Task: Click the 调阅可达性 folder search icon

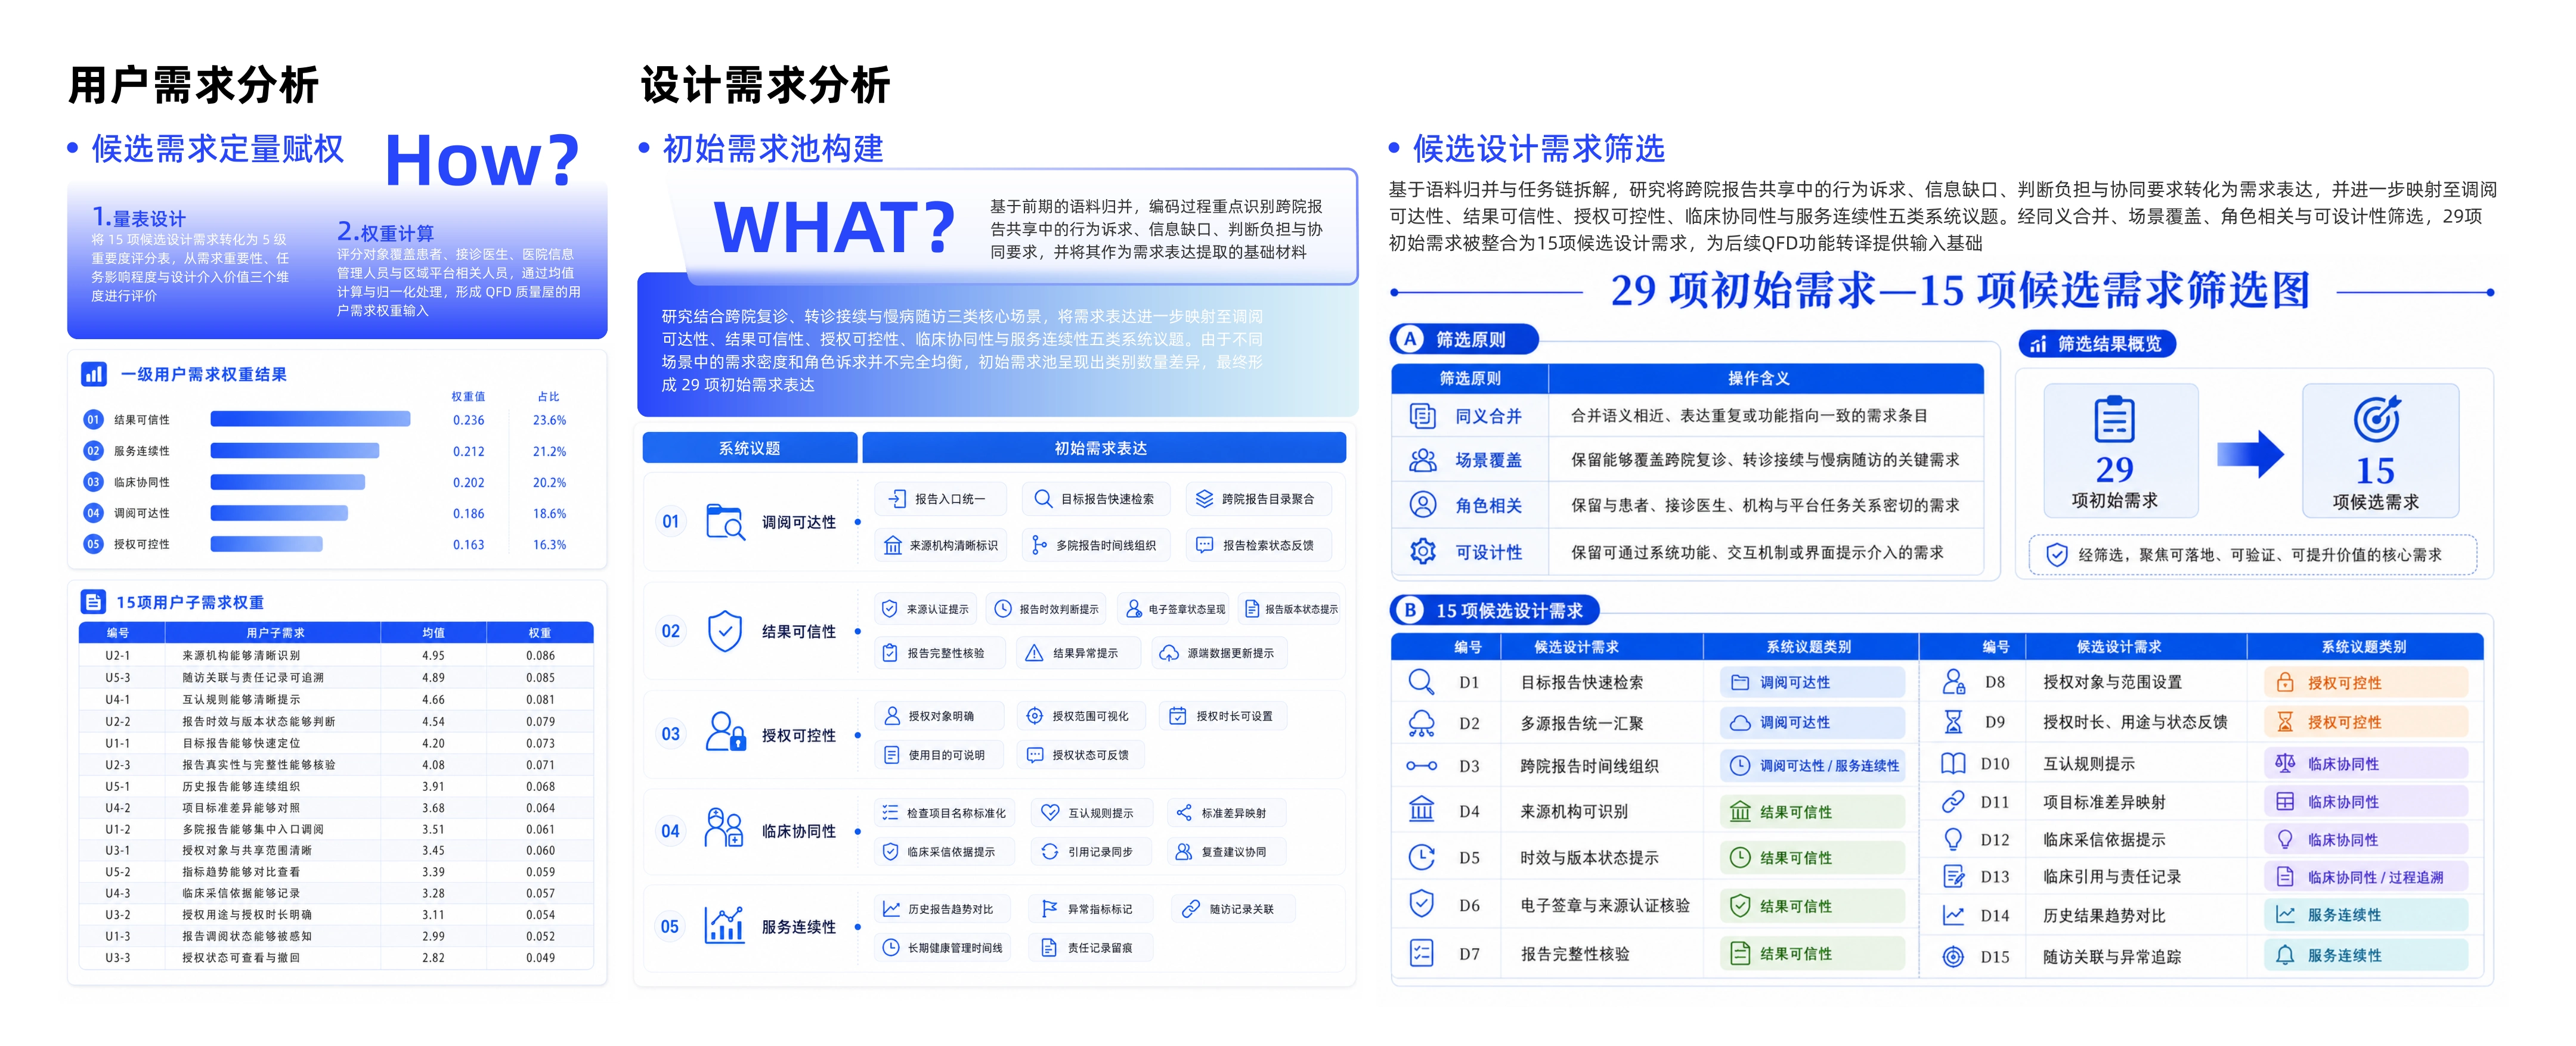Action: pos(725,521)
